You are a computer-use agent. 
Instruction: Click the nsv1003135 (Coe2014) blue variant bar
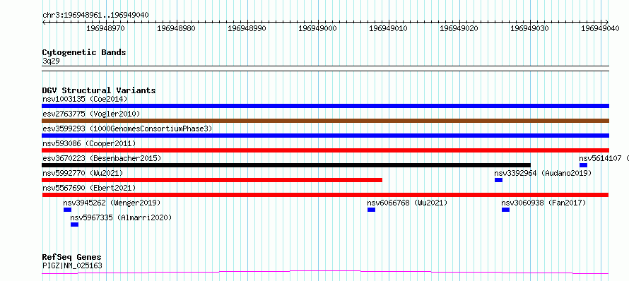[325, 106]
